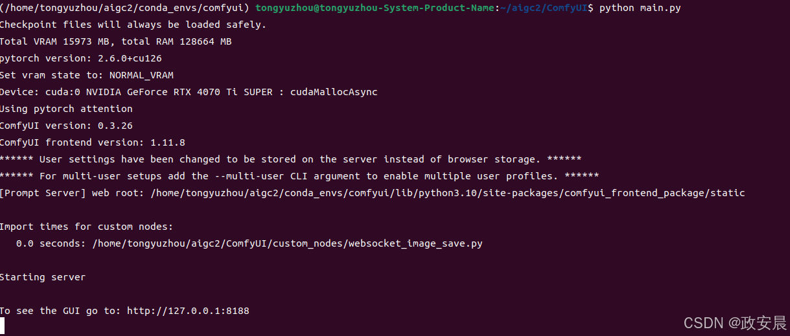Click the 'Starting server' line
This screenshot has width=790, height=336.
(x=43, y=277)
